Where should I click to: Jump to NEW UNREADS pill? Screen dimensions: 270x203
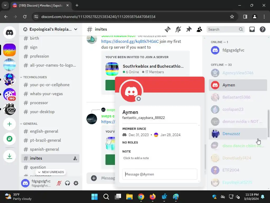(51, 172)
